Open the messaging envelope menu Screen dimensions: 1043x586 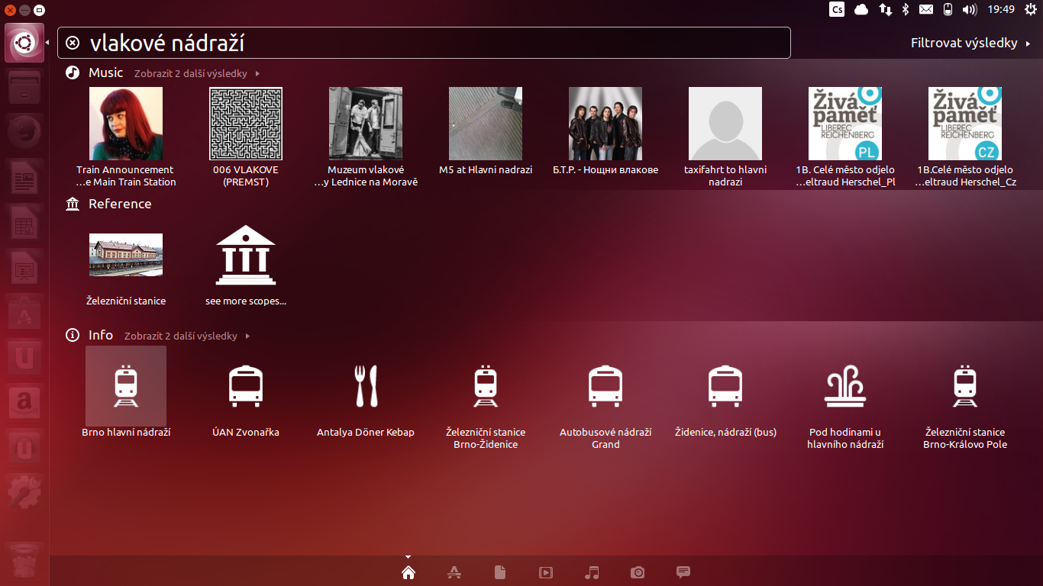pyautogui.click(x=925, y=10)
